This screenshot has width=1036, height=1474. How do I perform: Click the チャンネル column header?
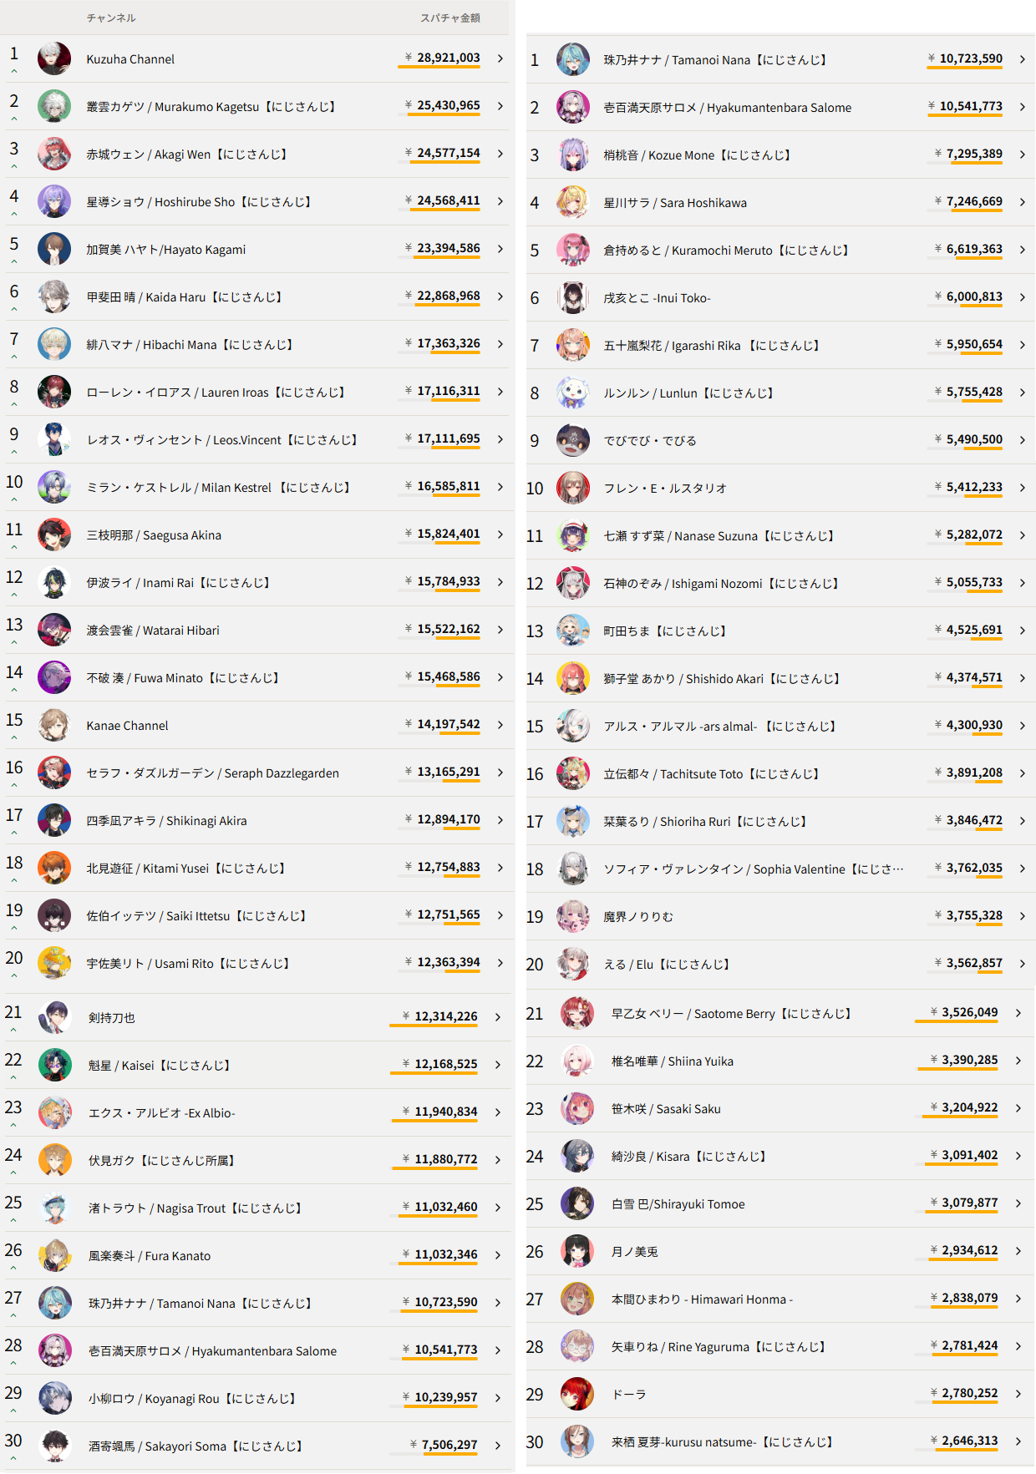click(111, 18)
